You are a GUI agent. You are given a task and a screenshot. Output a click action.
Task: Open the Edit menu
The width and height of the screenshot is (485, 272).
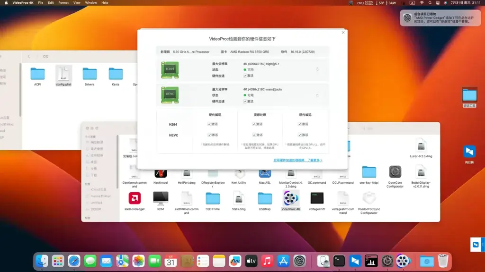pos(51,3)
